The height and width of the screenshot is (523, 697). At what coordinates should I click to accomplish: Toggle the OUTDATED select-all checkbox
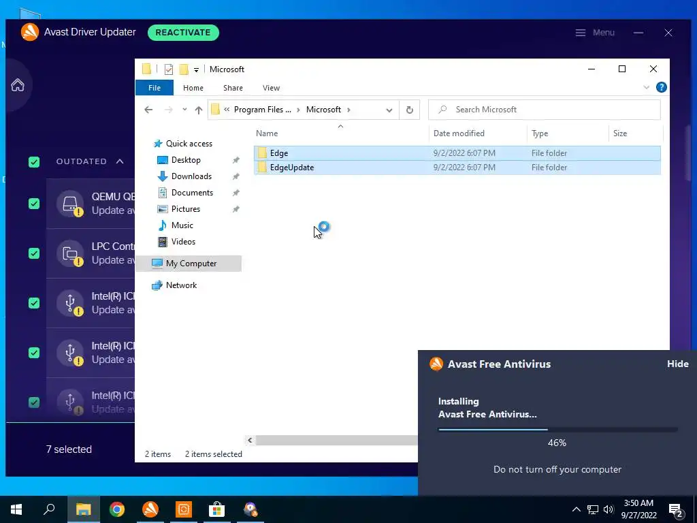coord(34,162)
